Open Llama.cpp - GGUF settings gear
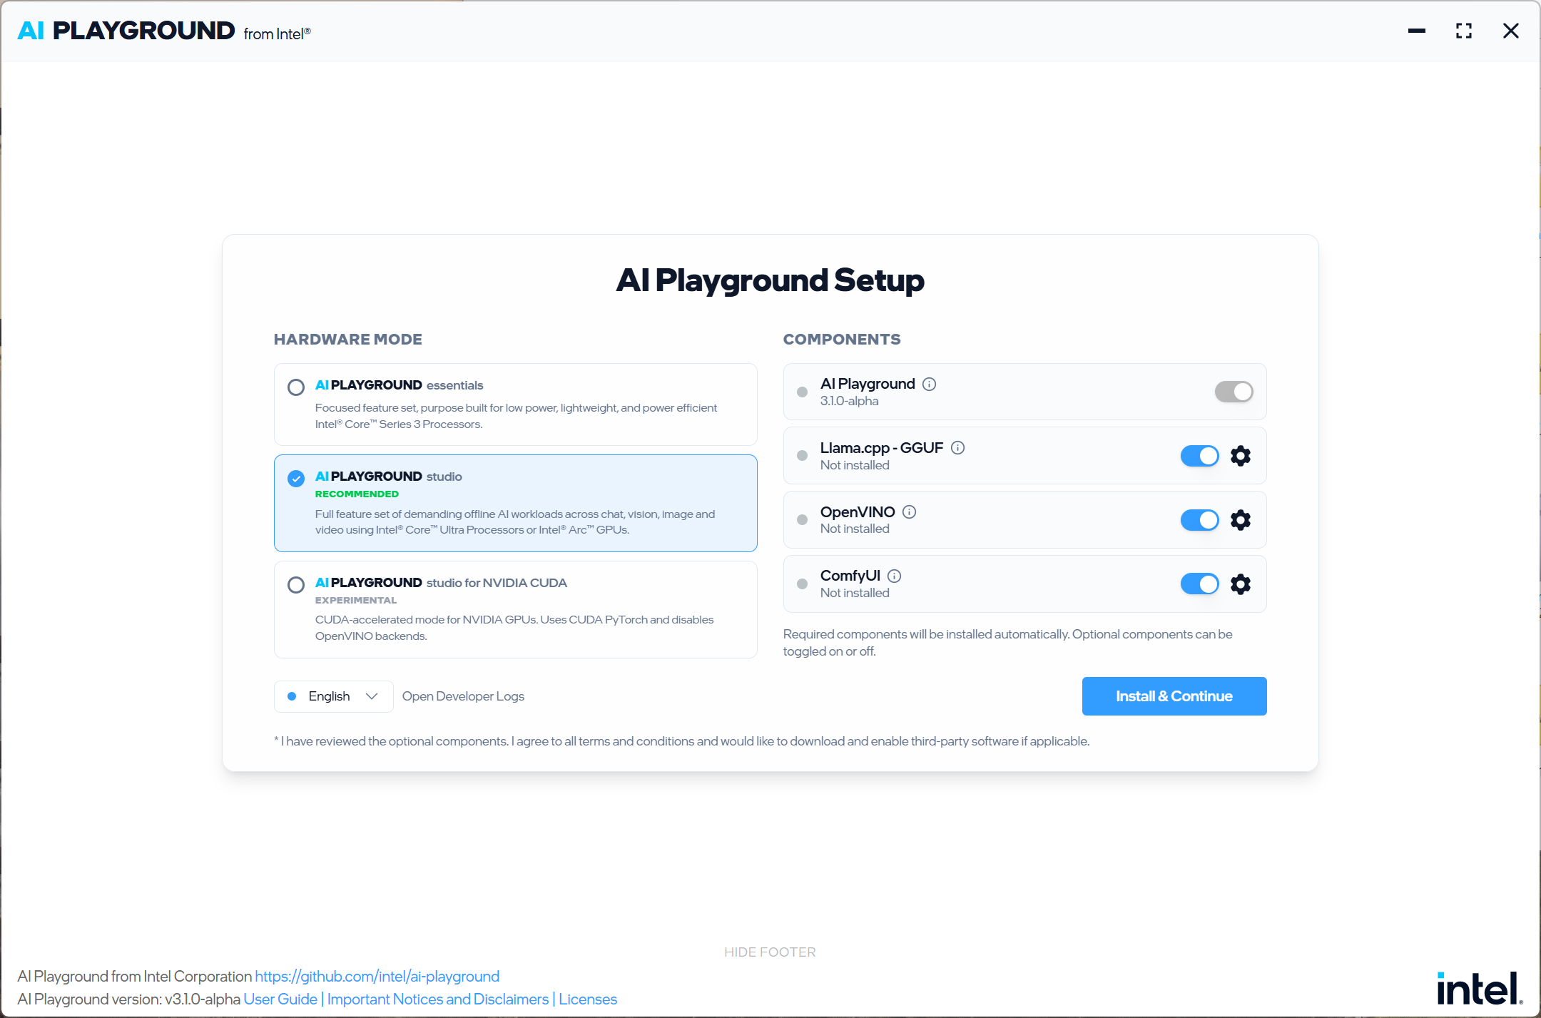 coord(1241,456)
